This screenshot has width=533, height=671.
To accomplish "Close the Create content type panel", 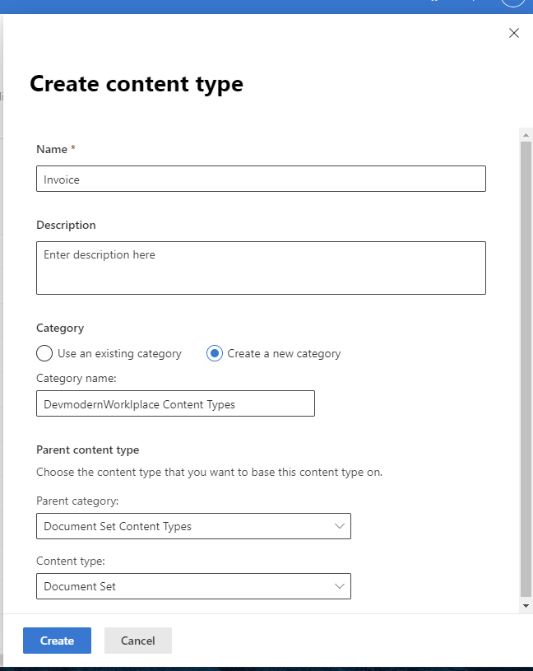I will pos(514,33).
